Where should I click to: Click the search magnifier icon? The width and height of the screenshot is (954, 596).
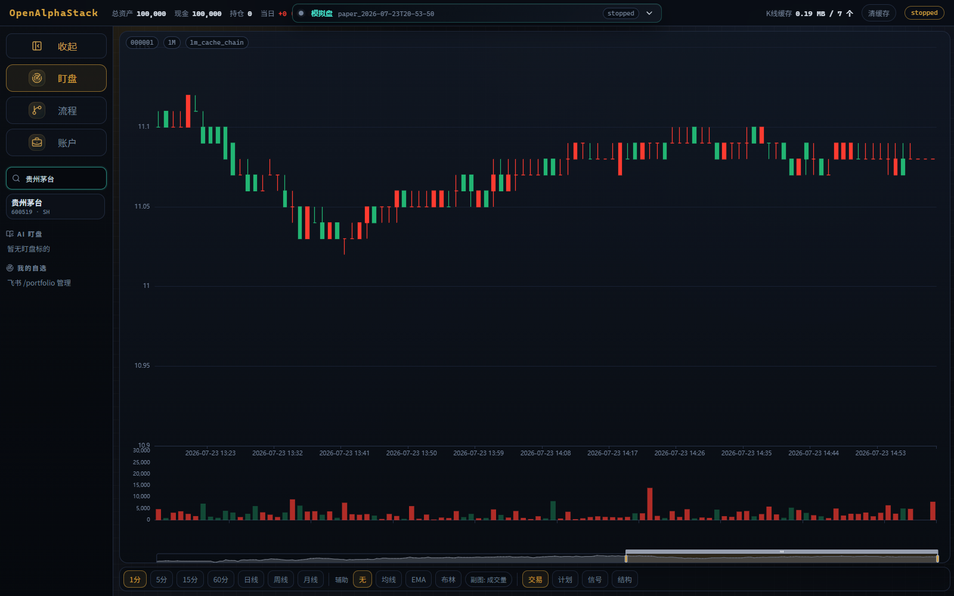coord(16,178)
